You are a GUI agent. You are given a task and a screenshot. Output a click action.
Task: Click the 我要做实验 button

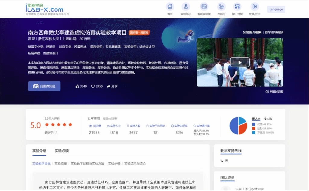(44, 86)
